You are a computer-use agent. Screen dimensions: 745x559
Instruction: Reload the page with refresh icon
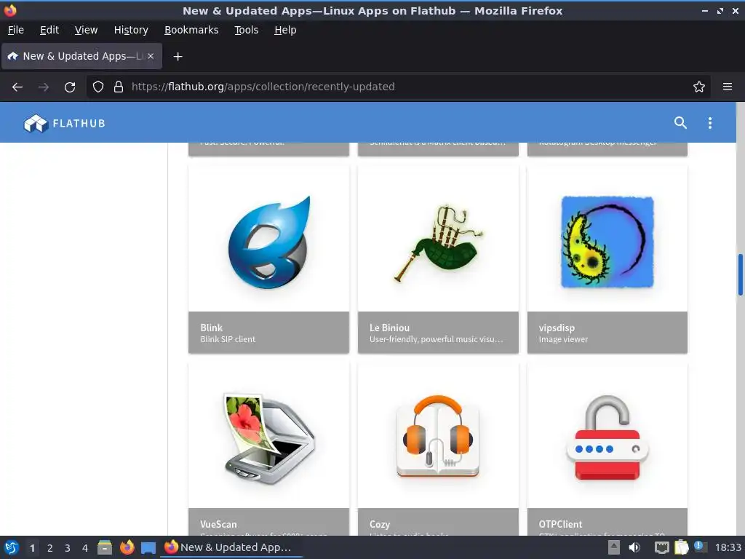click(70, 87)
